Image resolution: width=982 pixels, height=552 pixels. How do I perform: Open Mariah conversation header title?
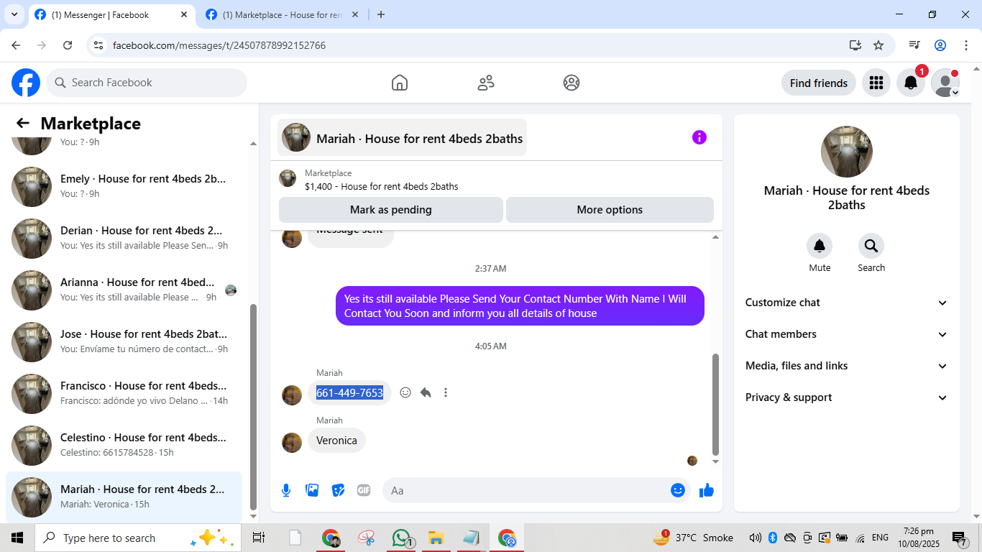pos(403,137)
